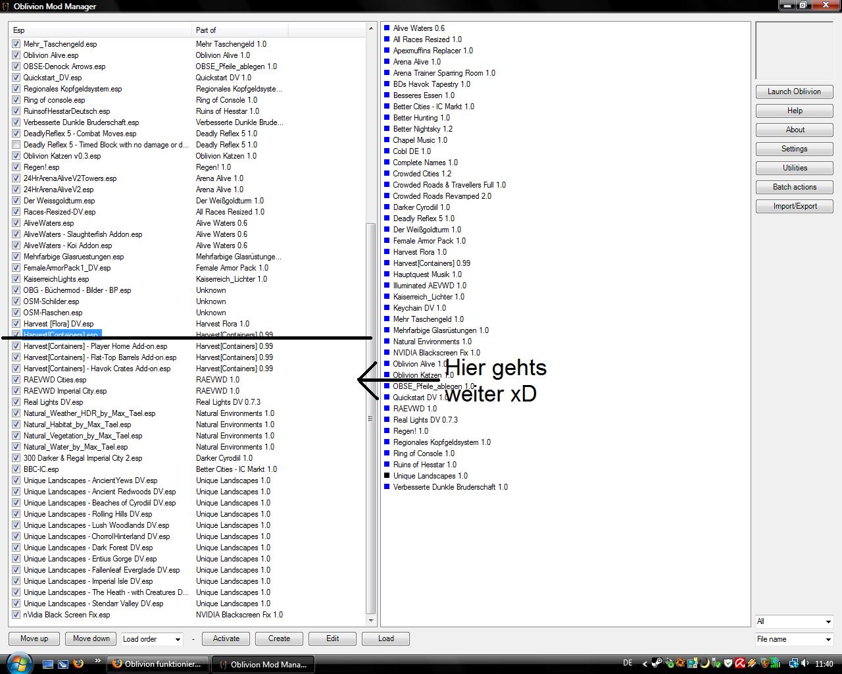Switch to Oblivion funktioniert Firefox taskbar window
842x674 pixels.
(157, 664)
